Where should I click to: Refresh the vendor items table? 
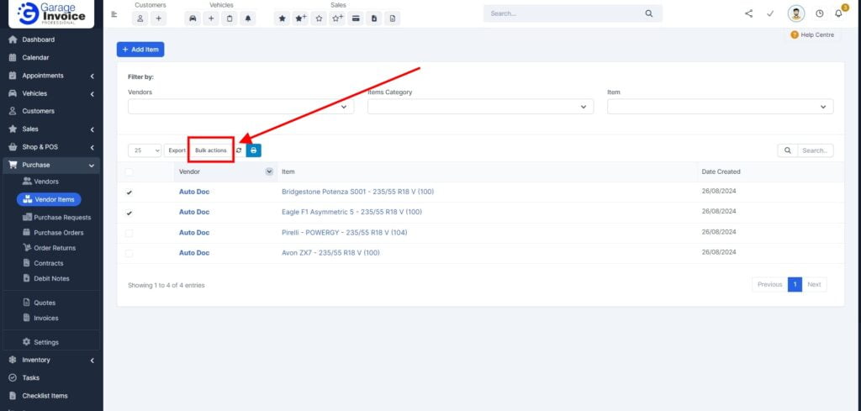click(239, 150)
